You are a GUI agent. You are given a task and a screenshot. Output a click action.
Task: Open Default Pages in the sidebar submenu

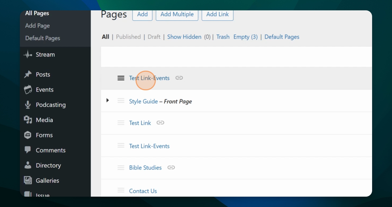click(43, 38)
